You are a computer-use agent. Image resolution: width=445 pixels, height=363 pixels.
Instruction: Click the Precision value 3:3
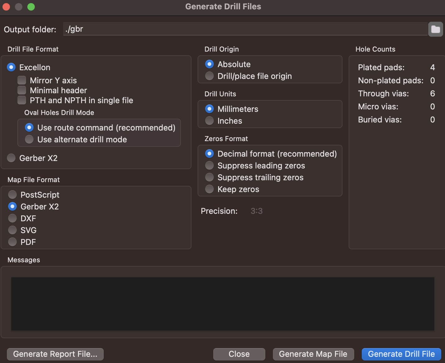(x=257, y=211)
